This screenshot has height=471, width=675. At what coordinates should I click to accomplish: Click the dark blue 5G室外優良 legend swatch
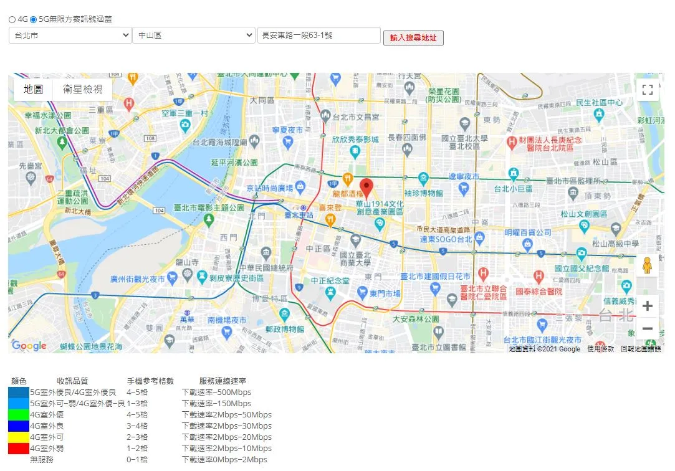coord(19,392)
